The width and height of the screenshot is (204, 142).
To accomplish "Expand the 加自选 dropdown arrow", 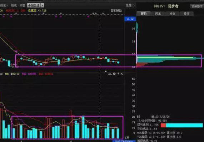I will pos(43,5).
